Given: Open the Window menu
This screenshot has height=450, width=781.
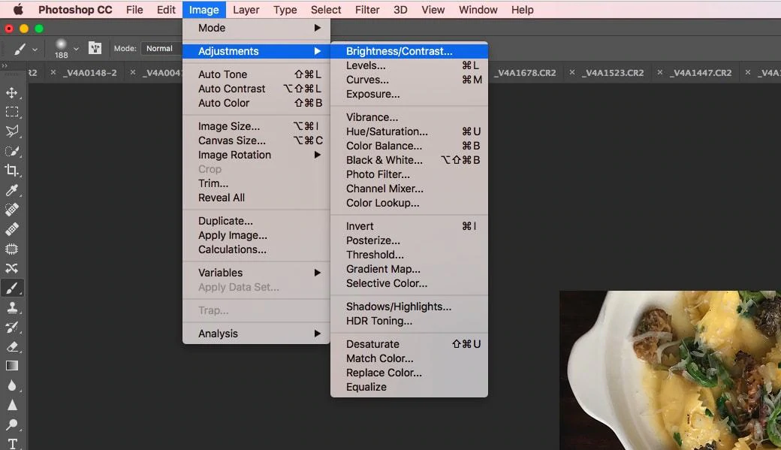Looking at the screenshot, I should click(478, 10).
